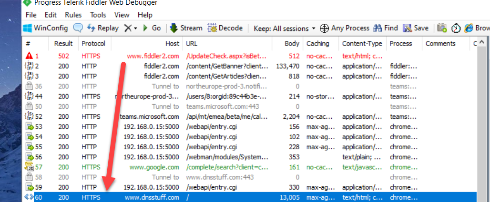Image resolution: width=490 pixels, height=202 pixels.
Task: Click the WinConfig toolbar button
Action: coord(46,28)
